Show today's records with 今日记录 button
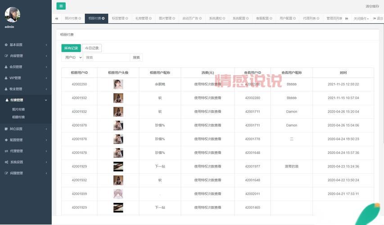The image size is (384, 225). 92,48
